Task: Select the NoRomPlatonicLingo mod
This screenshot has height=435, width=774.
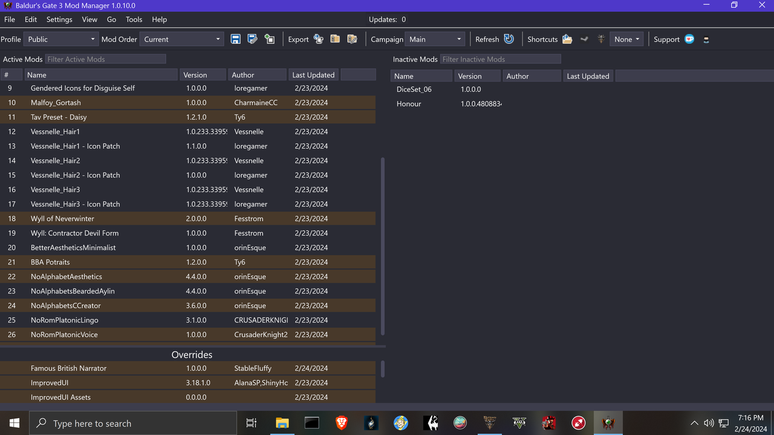Action: [x=187, y=320]
